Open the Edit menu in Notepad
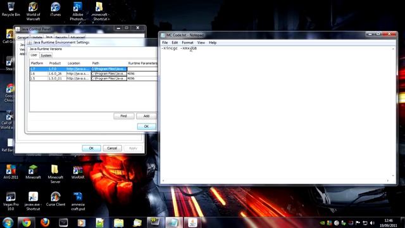The image size is (405, 228). tap(175, 42)
